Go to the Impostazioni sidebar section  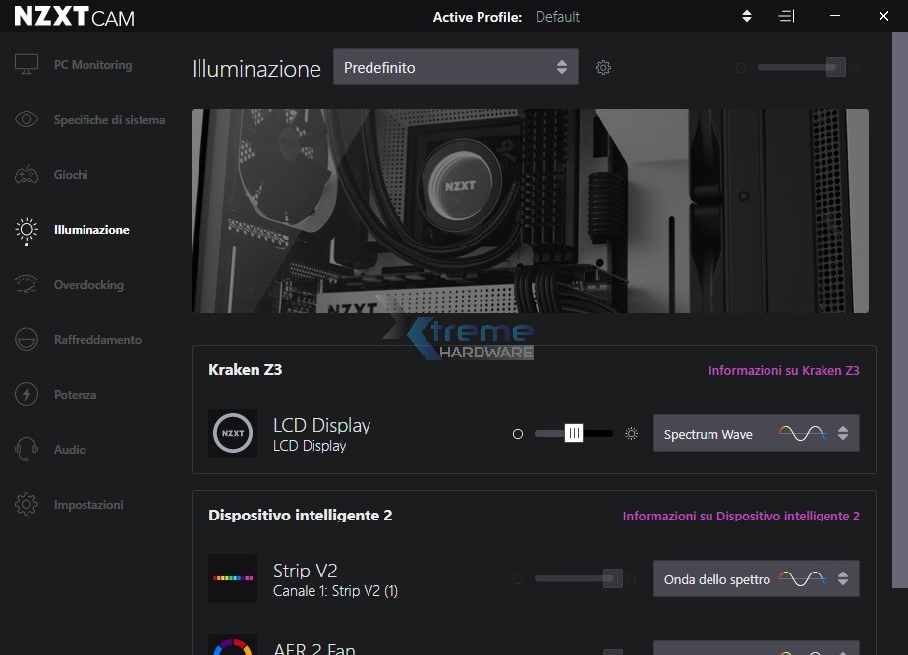click(88, 505)
